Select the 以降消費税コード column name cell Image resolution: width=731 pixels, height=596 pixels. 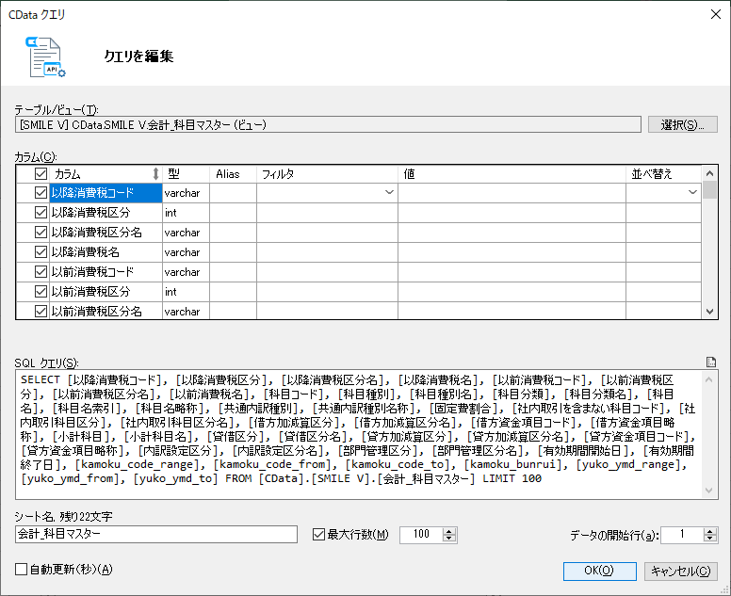tap(106, 192)
